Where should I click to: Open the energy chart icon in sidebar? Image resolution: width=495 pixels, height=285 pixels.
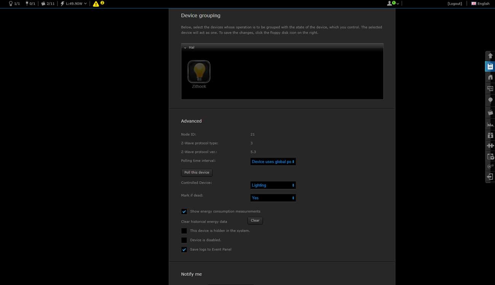point(490,124)
